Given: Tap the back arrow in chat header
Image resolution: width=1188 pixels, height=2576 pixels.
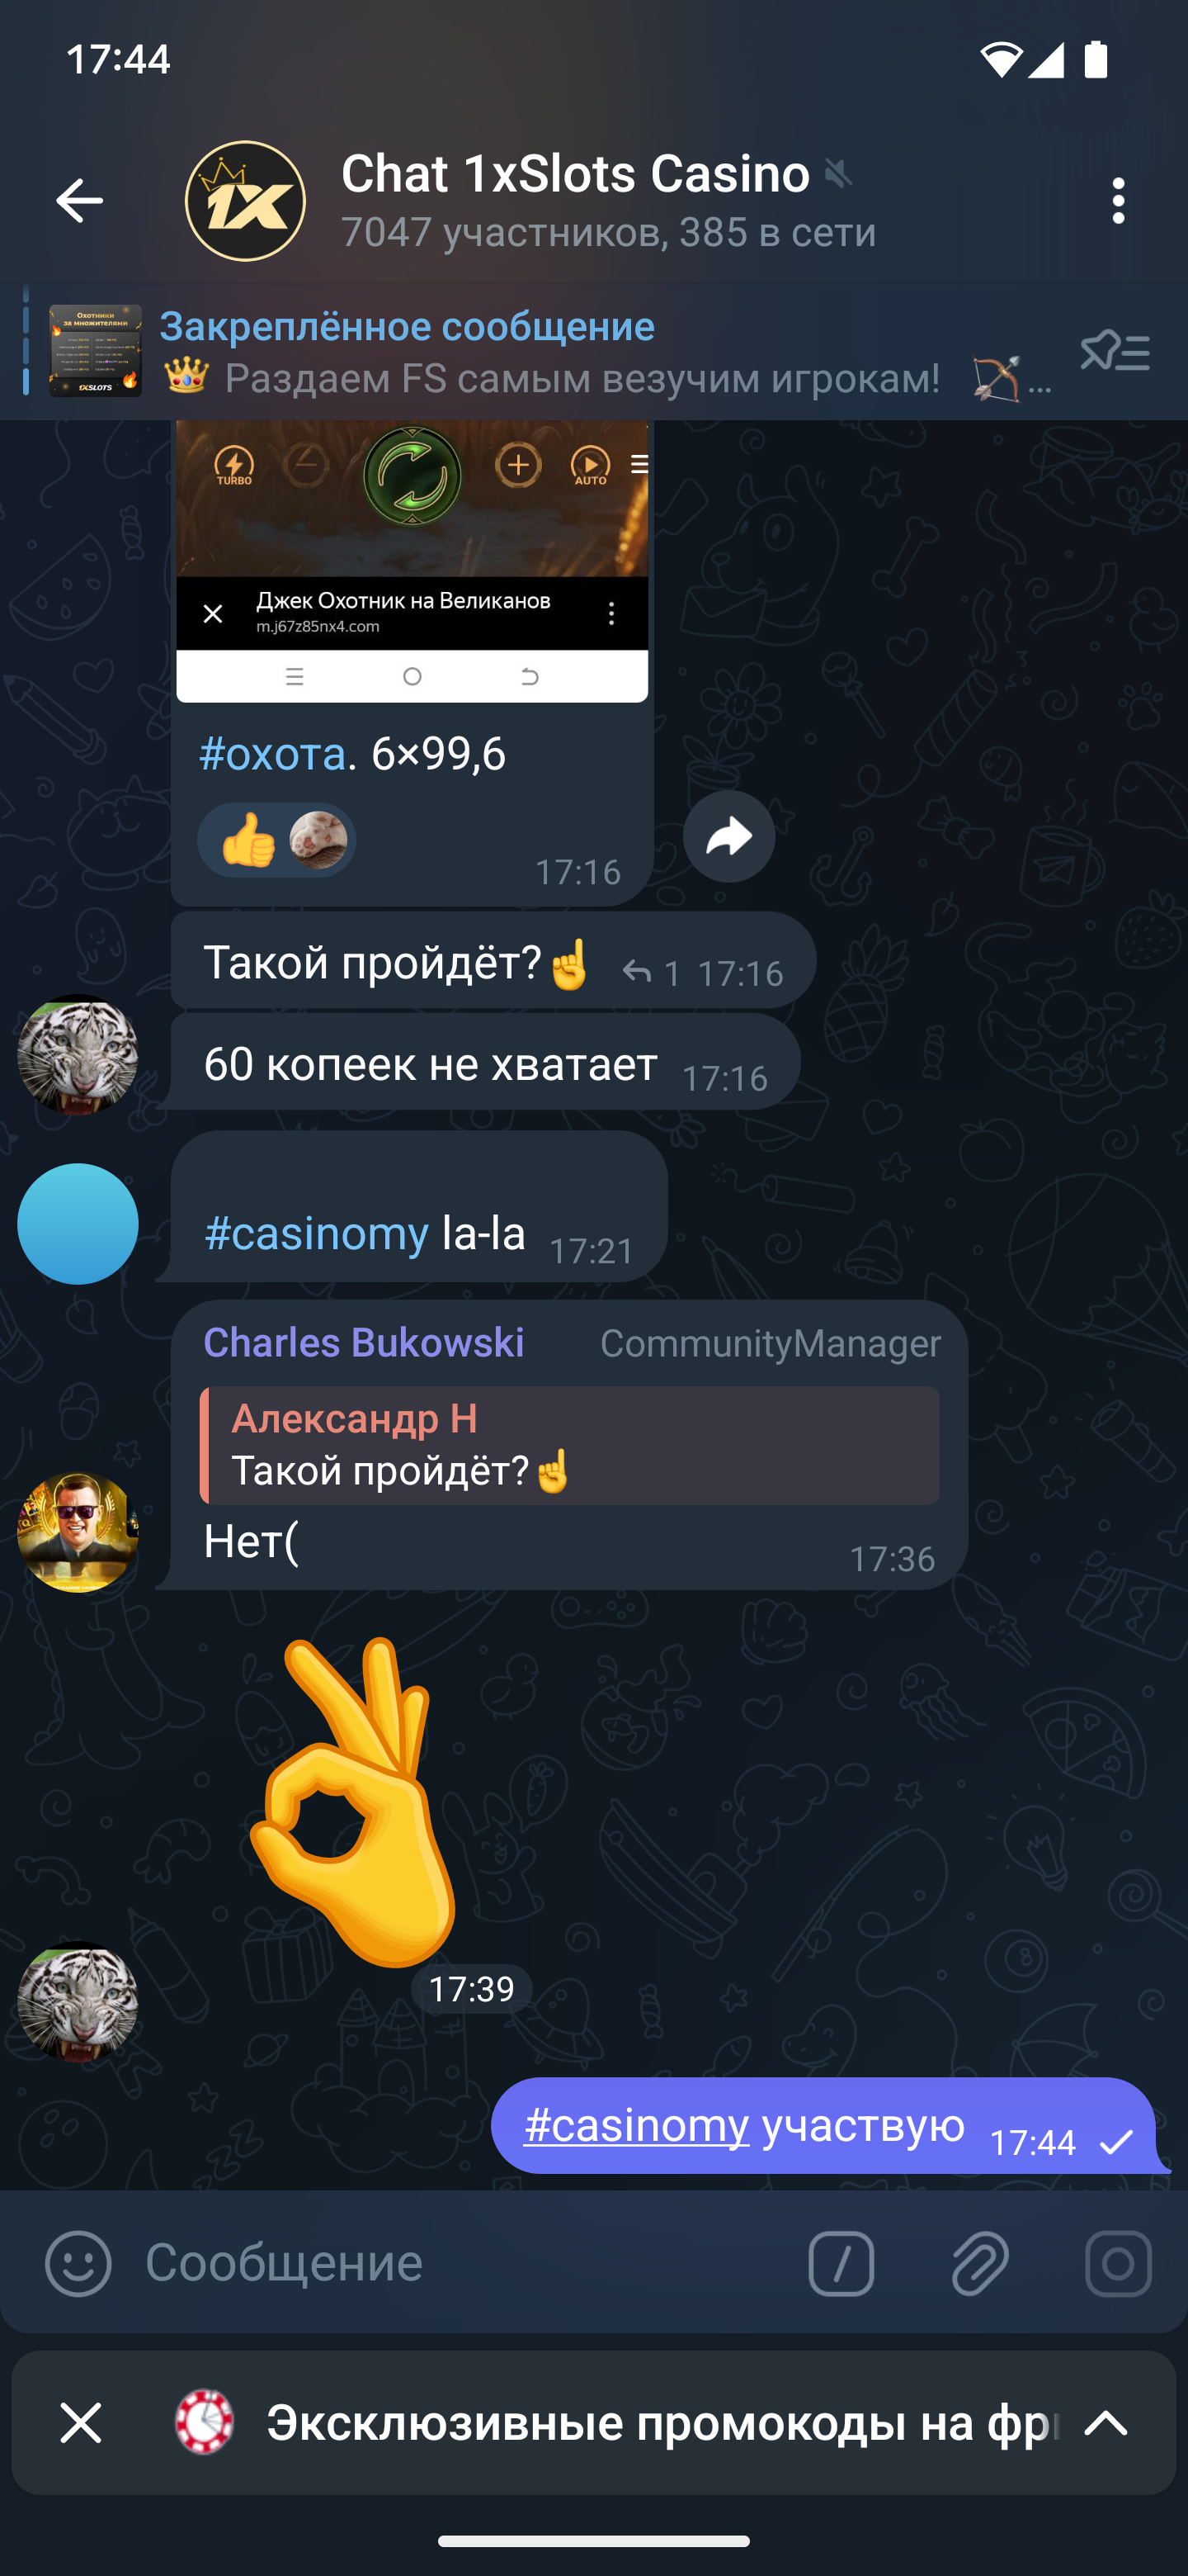Looking at the screenshot, I should coord(79,201).
